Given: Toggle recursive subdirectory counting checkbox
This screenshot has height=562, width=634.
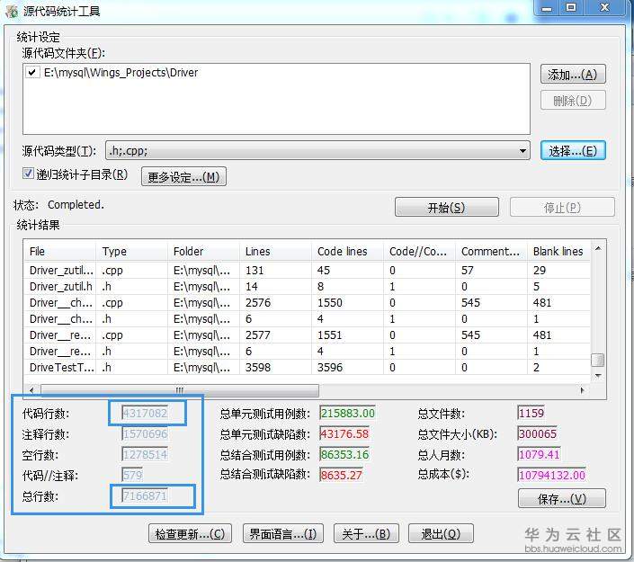Looking at the screenshot, I should point(28,174).
